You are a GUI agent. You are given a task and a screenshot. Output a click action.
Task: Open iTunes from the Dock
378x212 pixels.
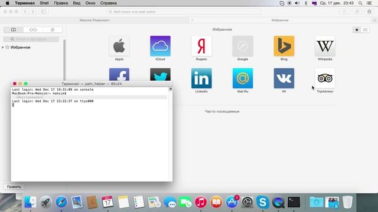click(x=201, y=202)
